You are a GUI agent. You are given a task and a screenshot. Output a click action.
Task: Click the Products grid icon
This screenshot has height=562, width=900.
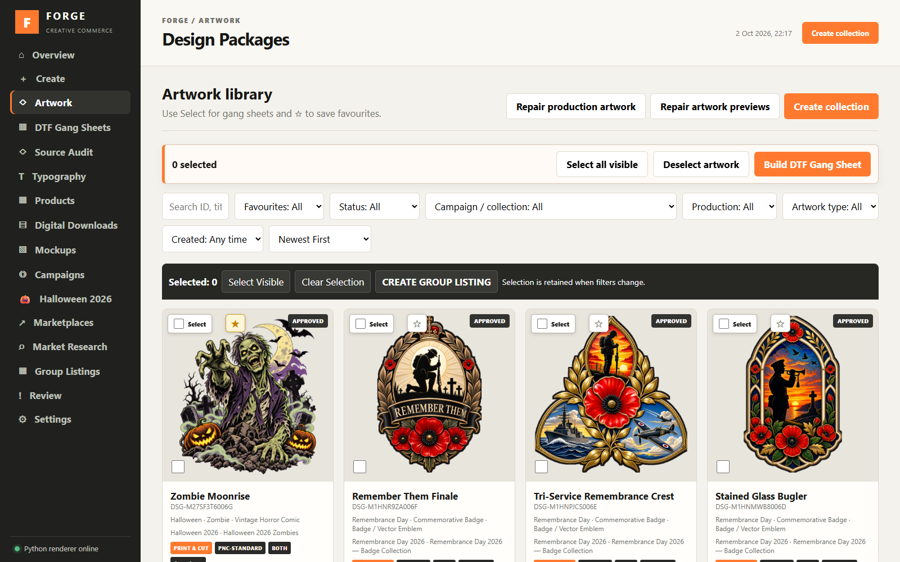pos(23,201)
